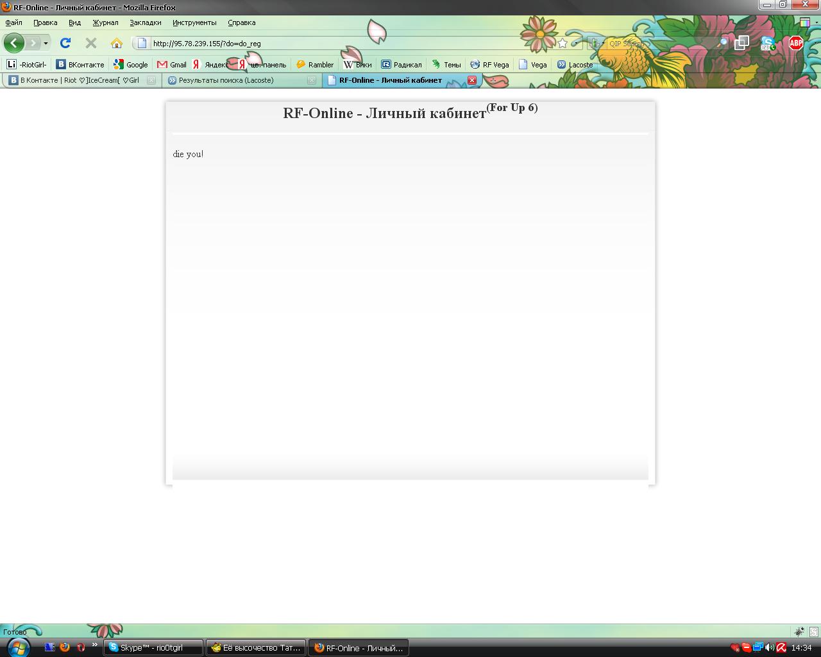Open the Вид menu
Screen dimensions: 821x657
74,22
